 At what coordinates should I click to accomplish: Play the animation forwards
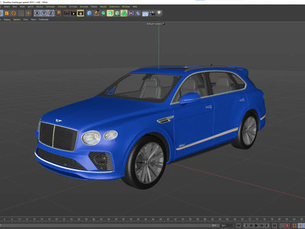[257, 226]
